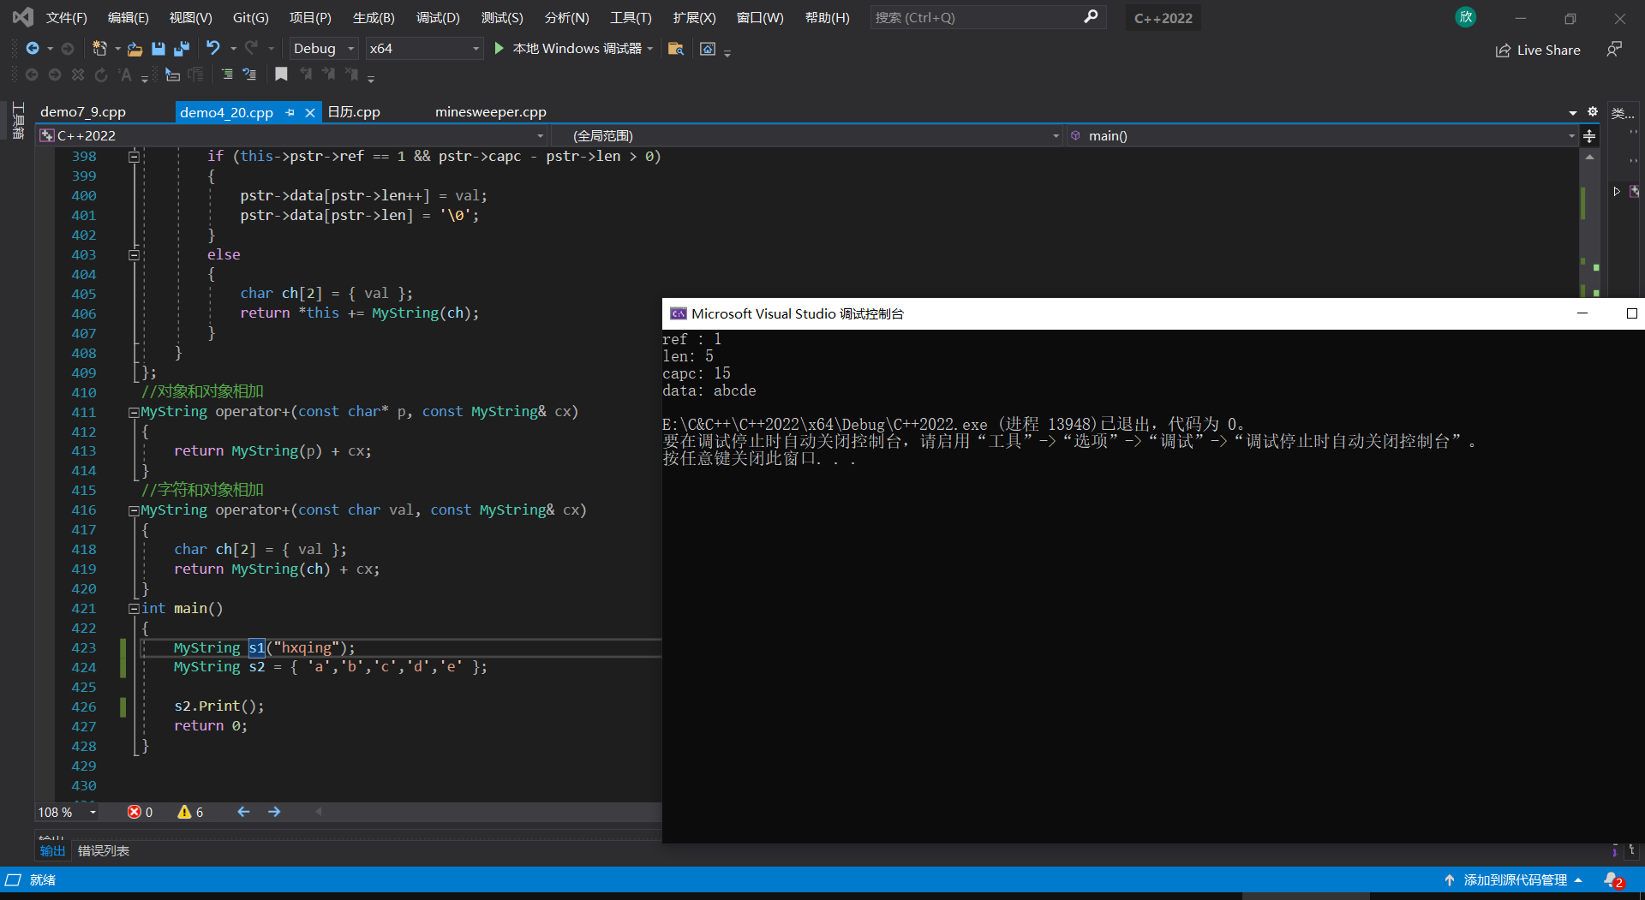The height and width of the screenshot is (900, 1645).
Task: Click the Undo arrow icon
Action: (x=213, y=48)
